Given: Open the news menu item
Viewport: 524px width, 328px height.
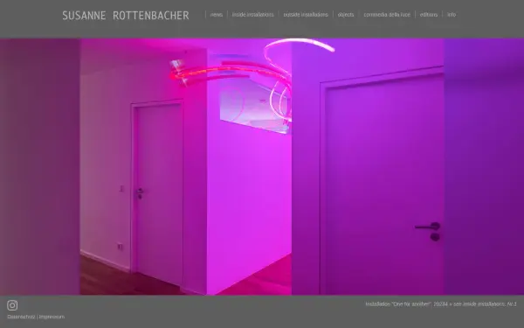Looking at the screenshot, I should 217,15.
